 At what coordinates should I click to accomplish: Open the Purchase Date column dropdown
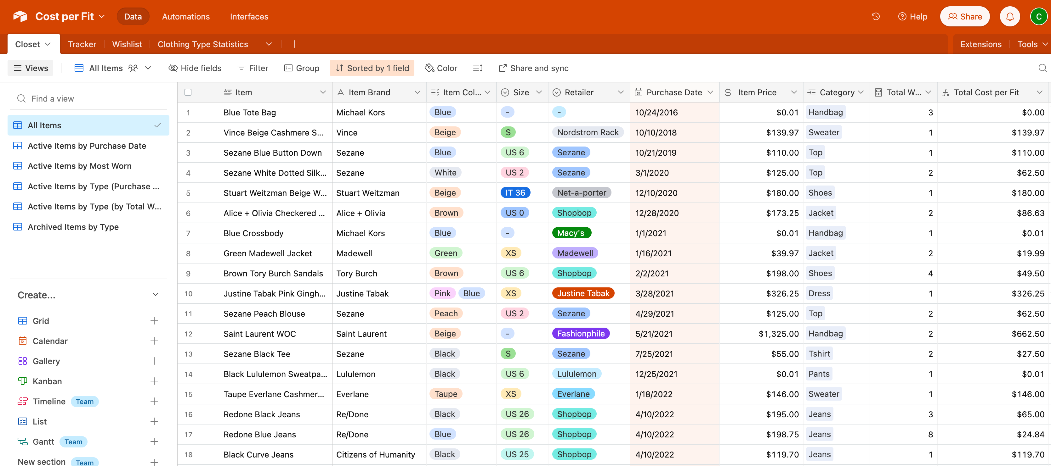coord(710,92)
